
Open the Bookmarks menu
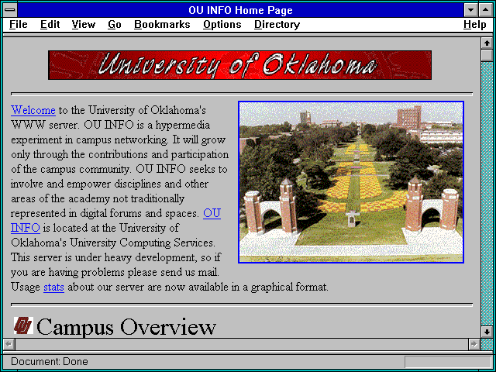click(162, 25)
